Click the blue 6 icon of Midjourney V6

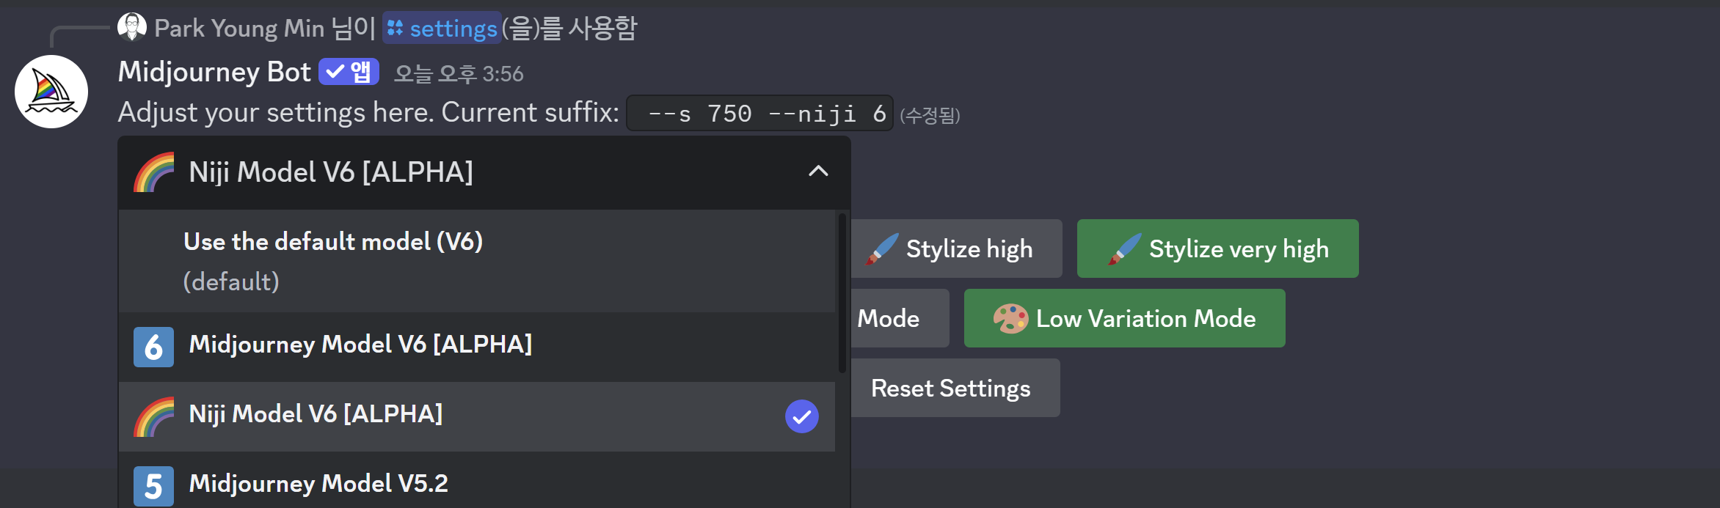[153, 347]
